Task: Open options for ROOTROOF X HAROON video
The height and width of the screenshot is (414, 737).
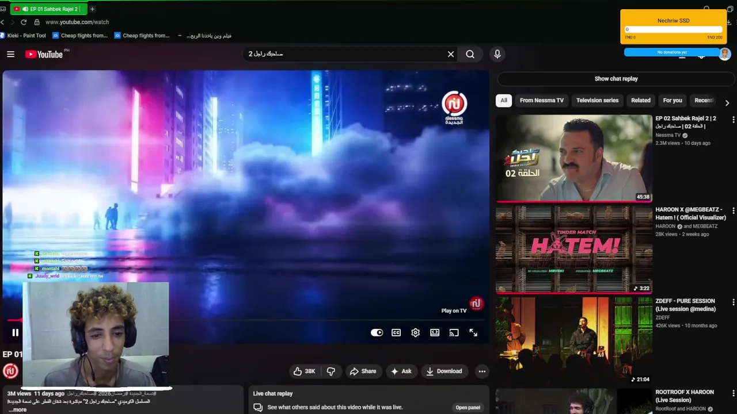Action: click(x=733, y=393)
